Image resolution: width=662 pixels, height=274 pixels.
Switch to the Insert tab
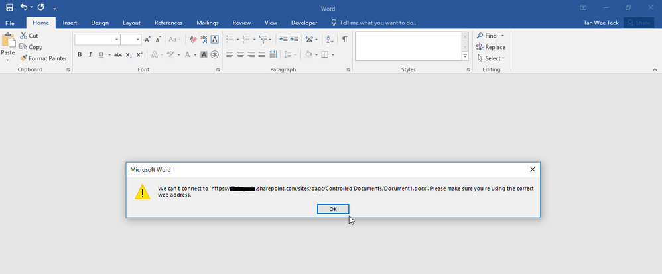70,23
